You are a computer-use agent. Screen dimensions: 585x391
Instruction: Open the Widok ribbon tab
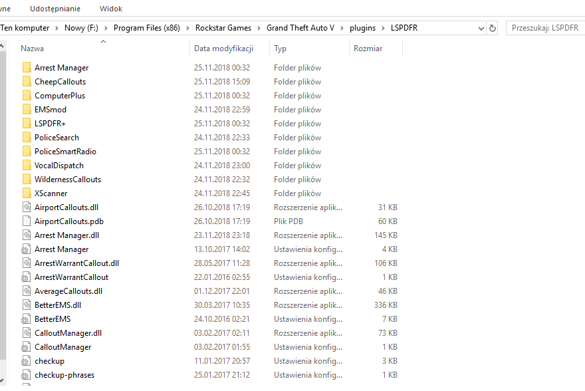click(111, 9)
